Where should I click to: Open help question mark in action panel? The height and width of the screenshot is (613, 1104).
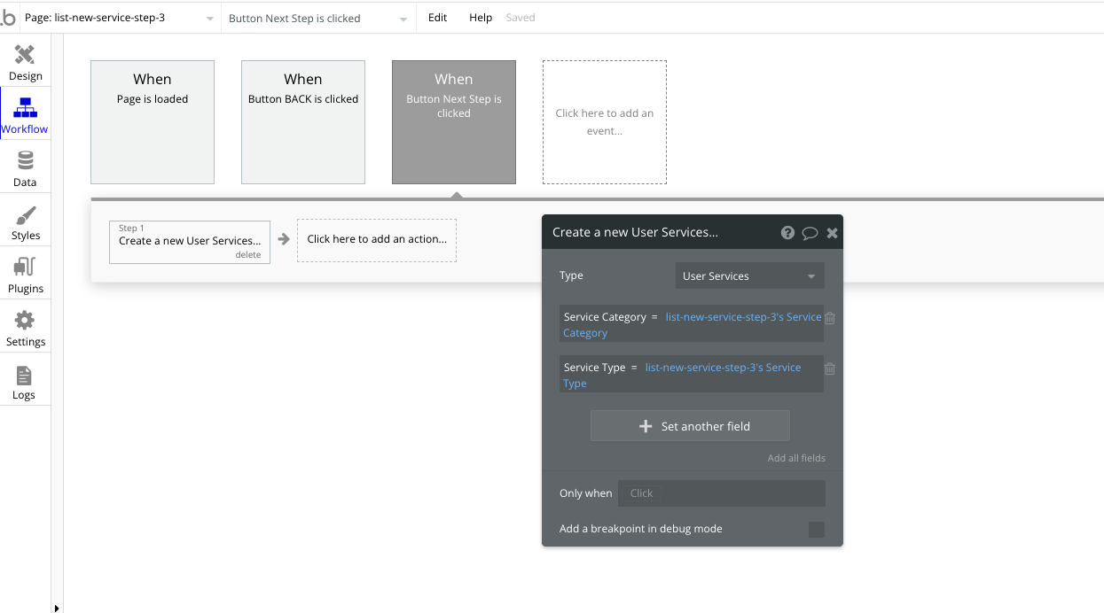tap(787, 233)
